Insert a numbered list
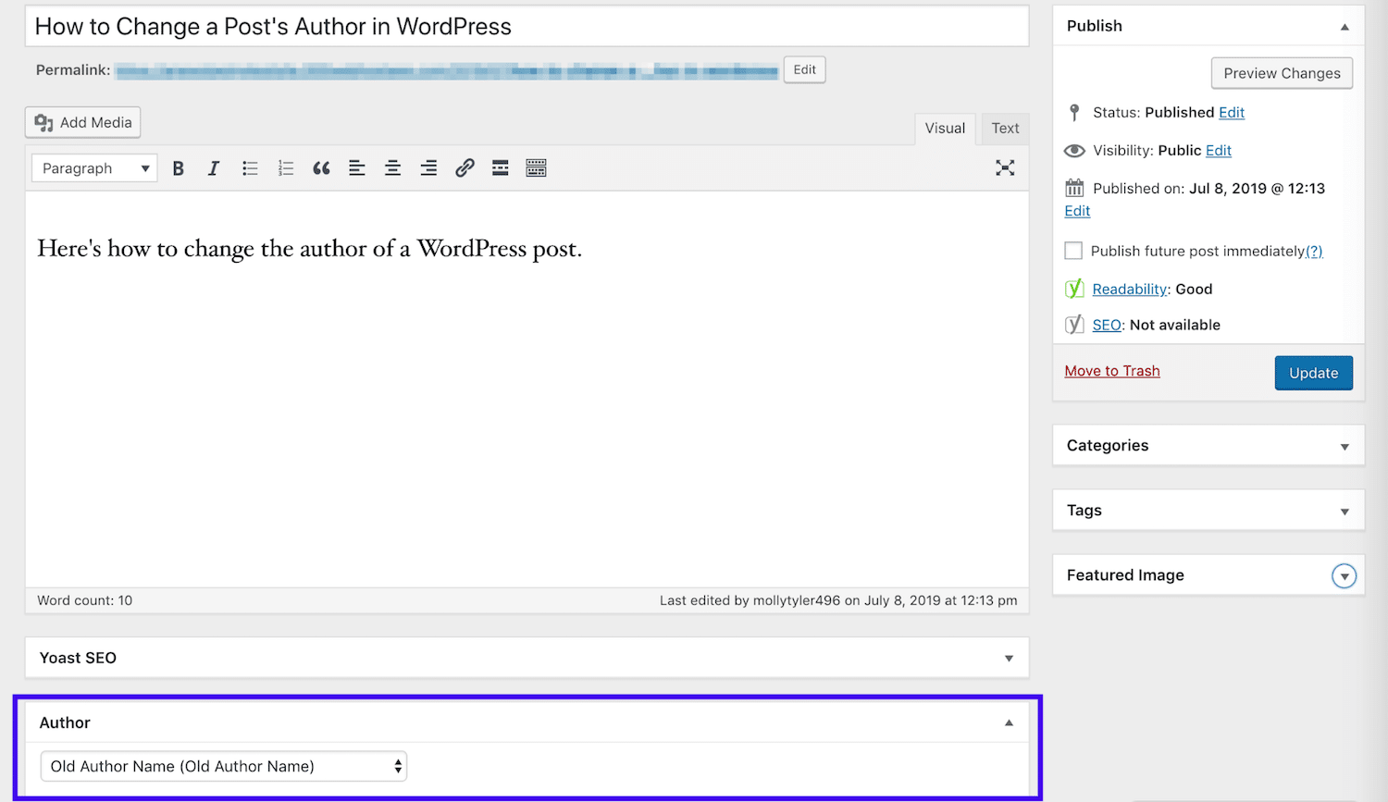The height and width of the screenshot is (802, 1388). click(x=285, y=167)
